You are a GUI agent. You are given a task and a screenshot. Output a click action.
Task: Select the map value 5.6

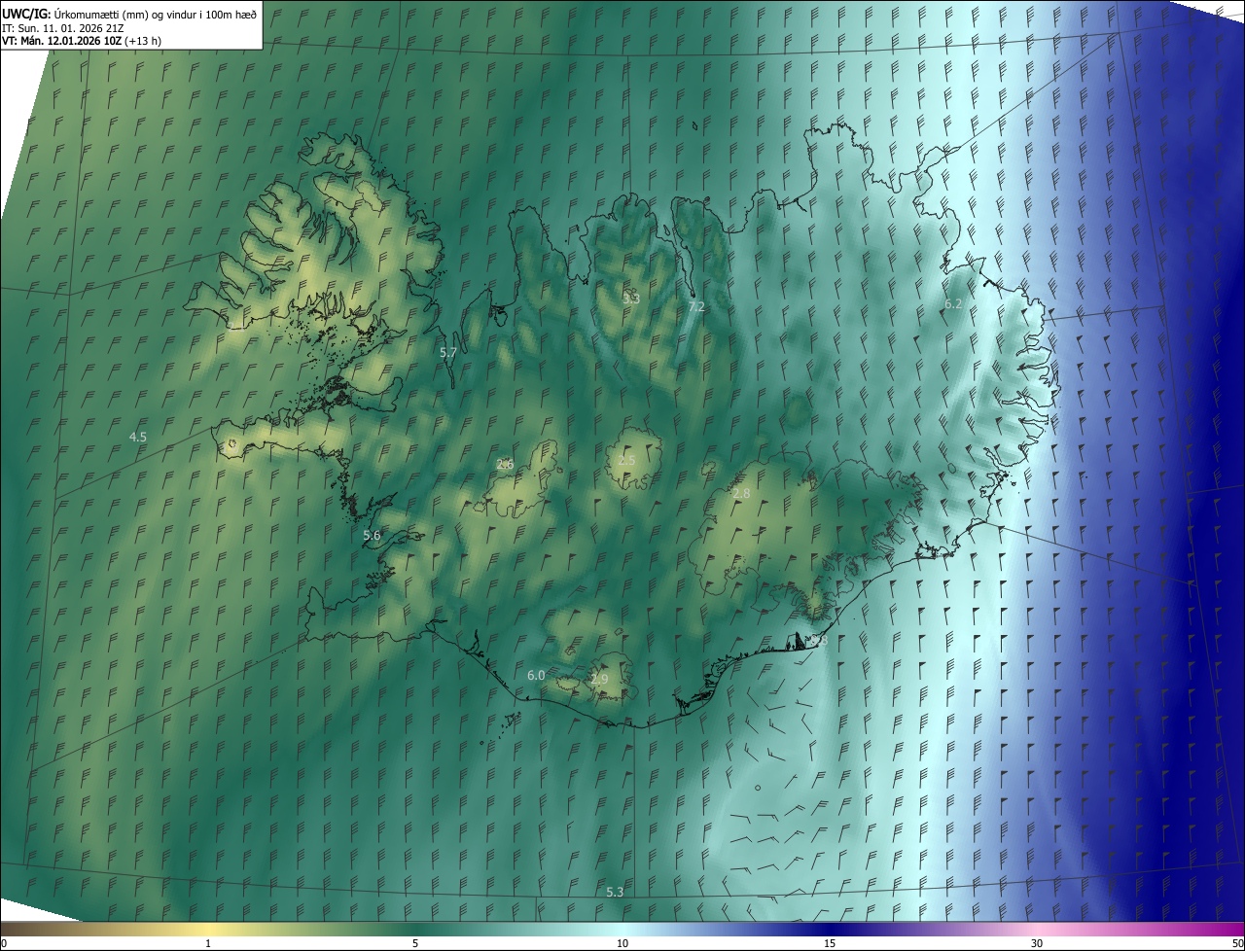pyautogui.click(x=372, y=536)
